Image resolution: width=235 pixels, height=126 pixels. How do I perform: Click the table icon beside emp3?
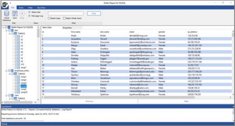coord(19,83)
